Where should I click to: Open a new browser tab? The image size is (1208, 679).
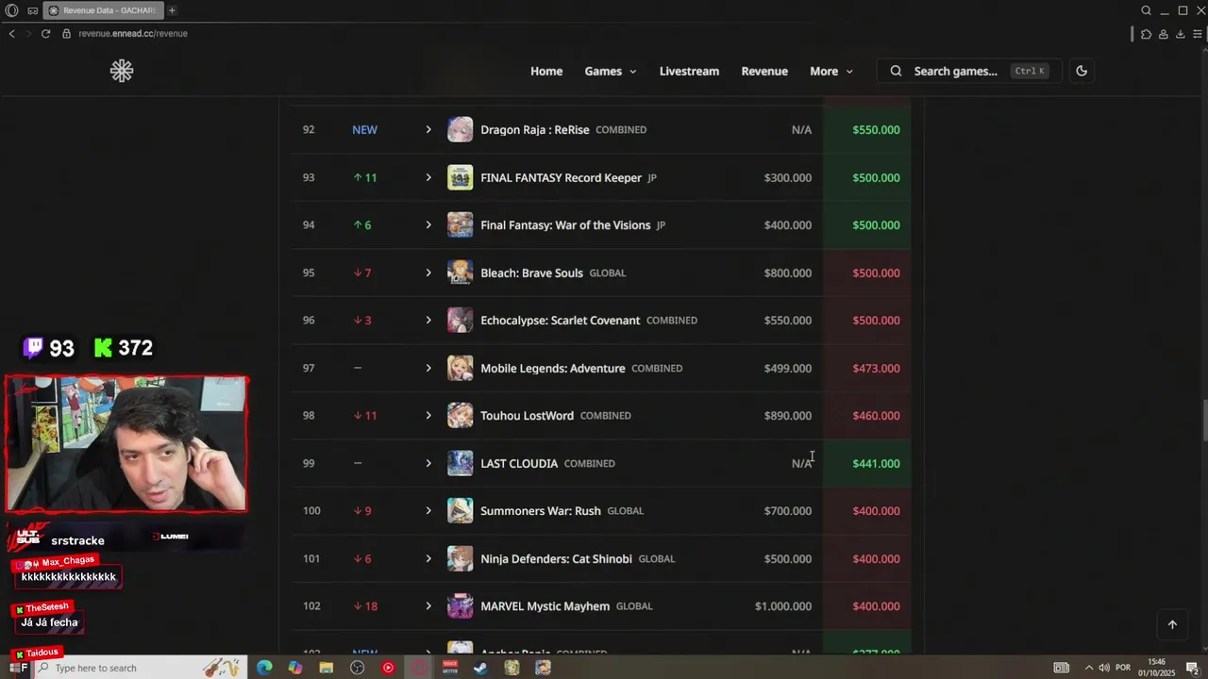point(172,10)
